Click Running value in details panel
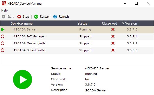Screen dimensions: 154x95 (x=91, y=74)
